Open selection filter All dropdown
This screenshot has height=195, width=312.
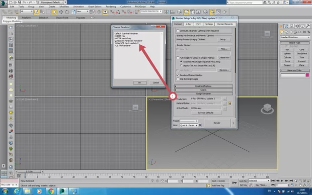[27, 12]
